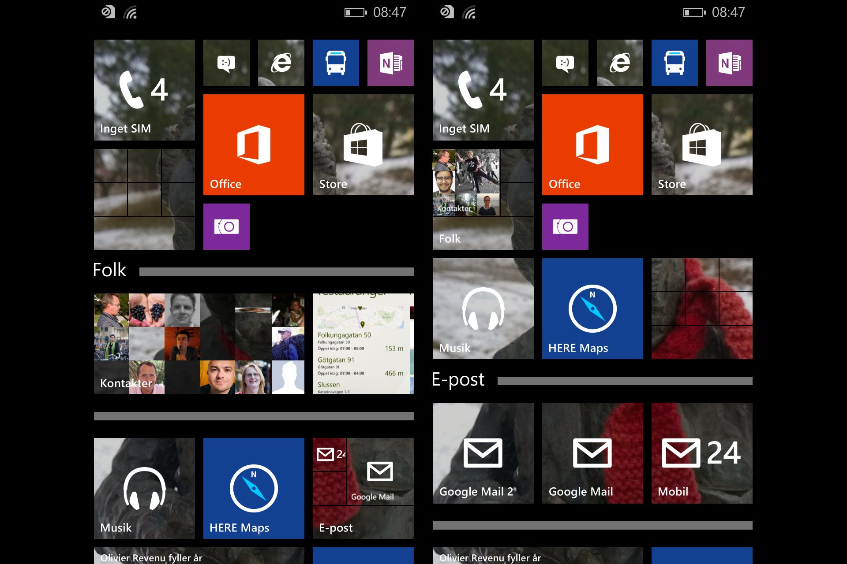This screenshot has height=564, width=847.
Task: Tap the battery indicator in right status bar
Action: pos(694,13)
